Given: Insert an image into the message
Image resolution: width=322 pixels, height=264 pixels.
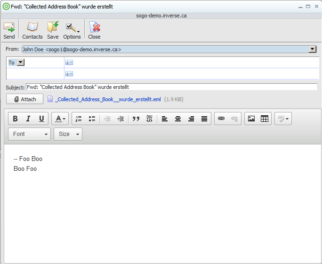Looking at the screenshot, I should tap(251, 119).
